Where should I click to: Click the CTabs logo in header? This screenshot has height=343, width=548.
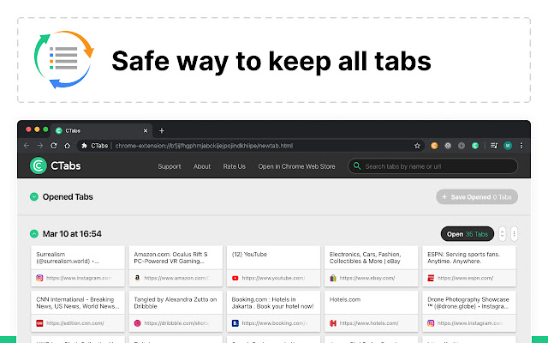55,165
